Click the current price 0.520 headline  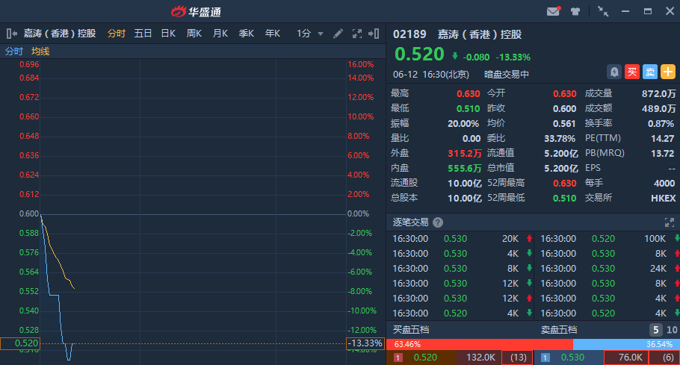(x=419, y=54)
